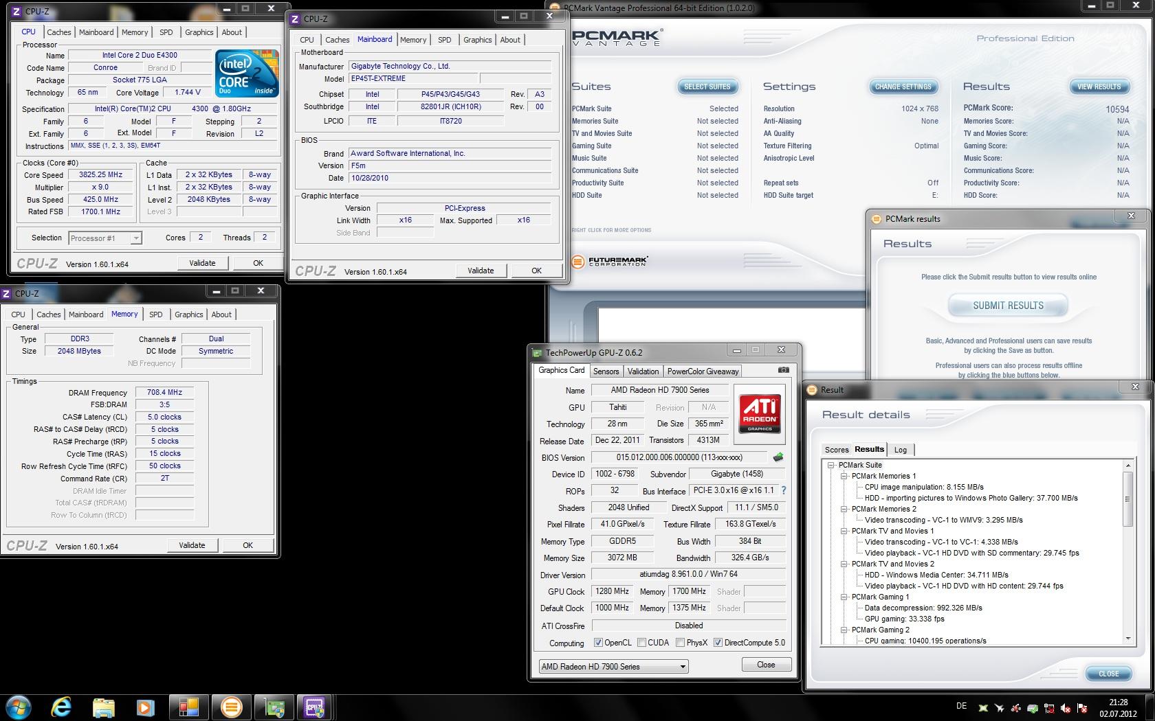1155x721 pixels.
Task: Collapse the PCMark Memories 2 node
Action: pos(844,509)
